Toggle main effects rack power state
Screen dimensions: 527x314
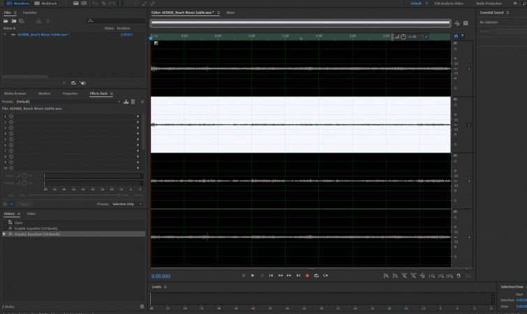tap(5, 204)
